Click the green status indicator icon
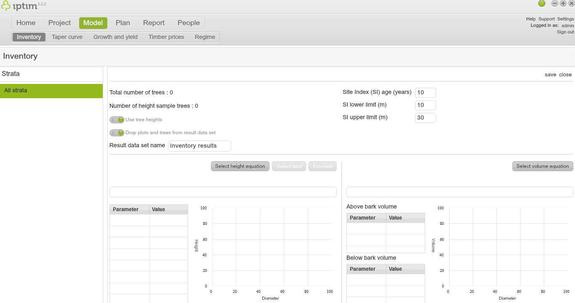The height and width of the screenshot is (303, 575). pos(542,3)
